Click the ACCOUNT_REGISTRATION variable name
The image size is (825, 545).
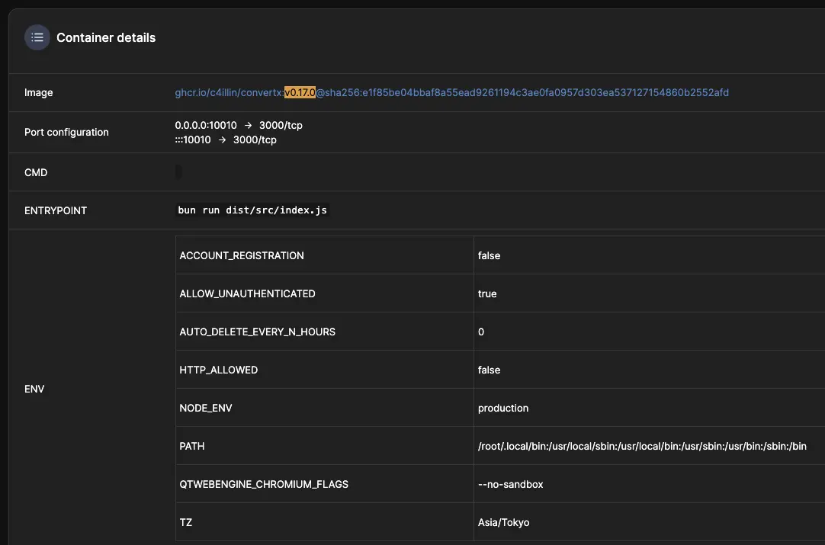(x=242, y=255)
